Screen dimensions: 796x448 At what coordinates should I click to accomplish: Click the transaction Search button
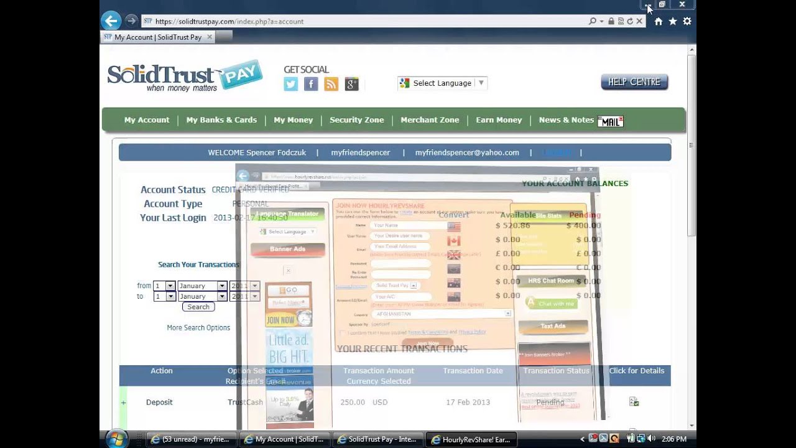(198, 307)
